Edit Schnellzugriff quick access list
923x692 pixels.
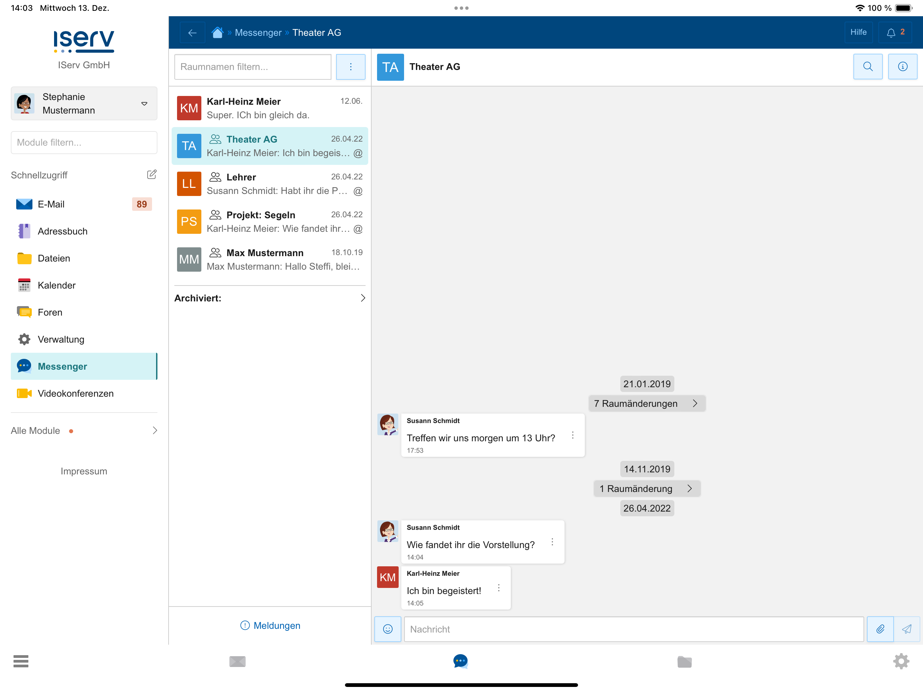pos(152,174)
